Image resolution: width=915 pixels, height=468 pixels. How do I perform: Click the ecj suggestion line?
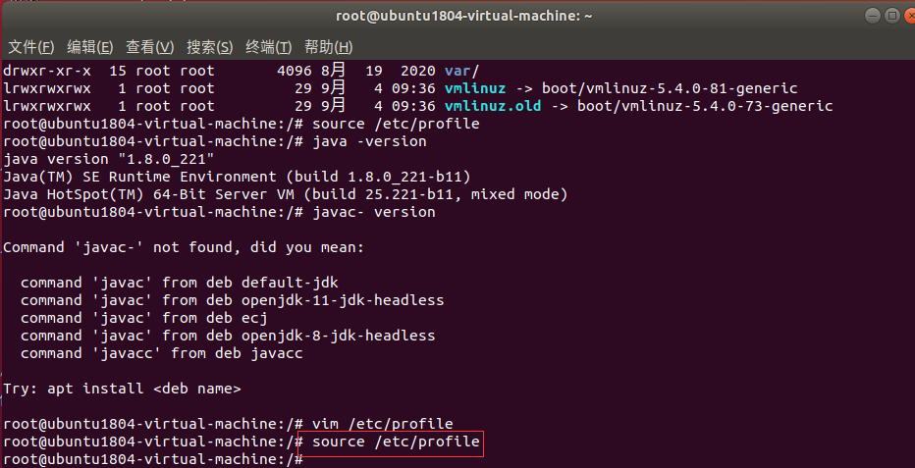[143, 318]
